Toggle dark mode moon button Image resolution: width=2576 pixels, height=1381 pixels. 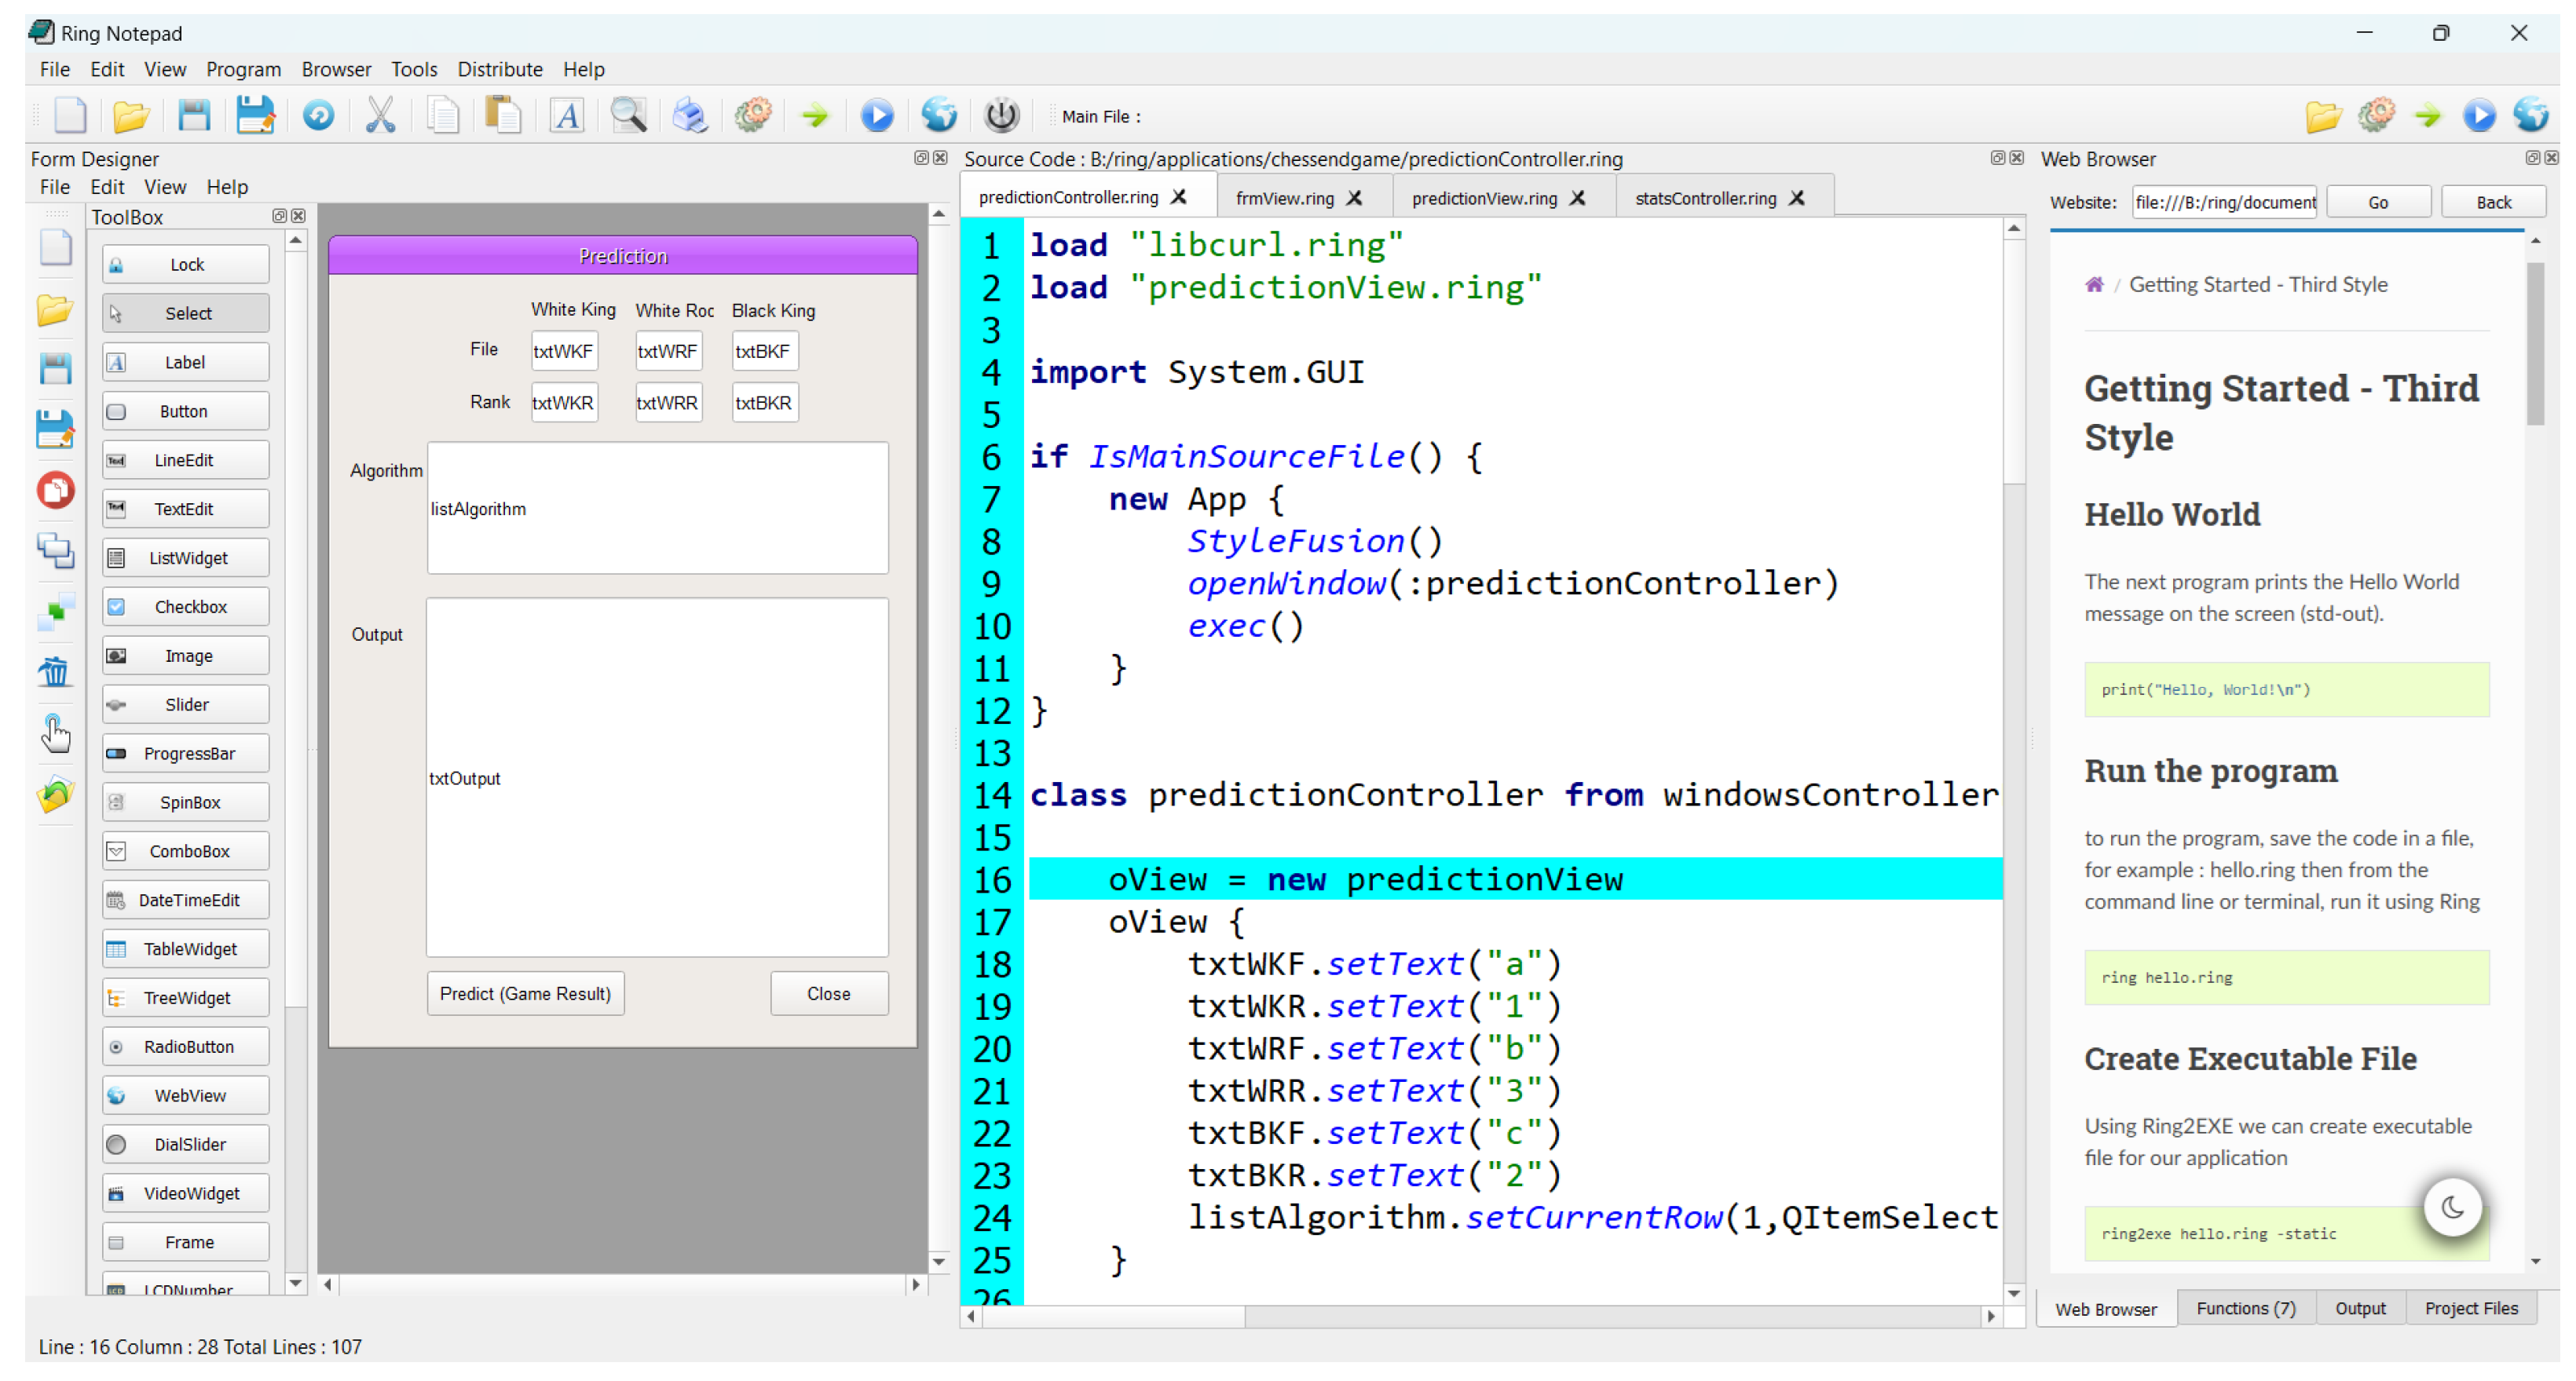point(2451,1207)
